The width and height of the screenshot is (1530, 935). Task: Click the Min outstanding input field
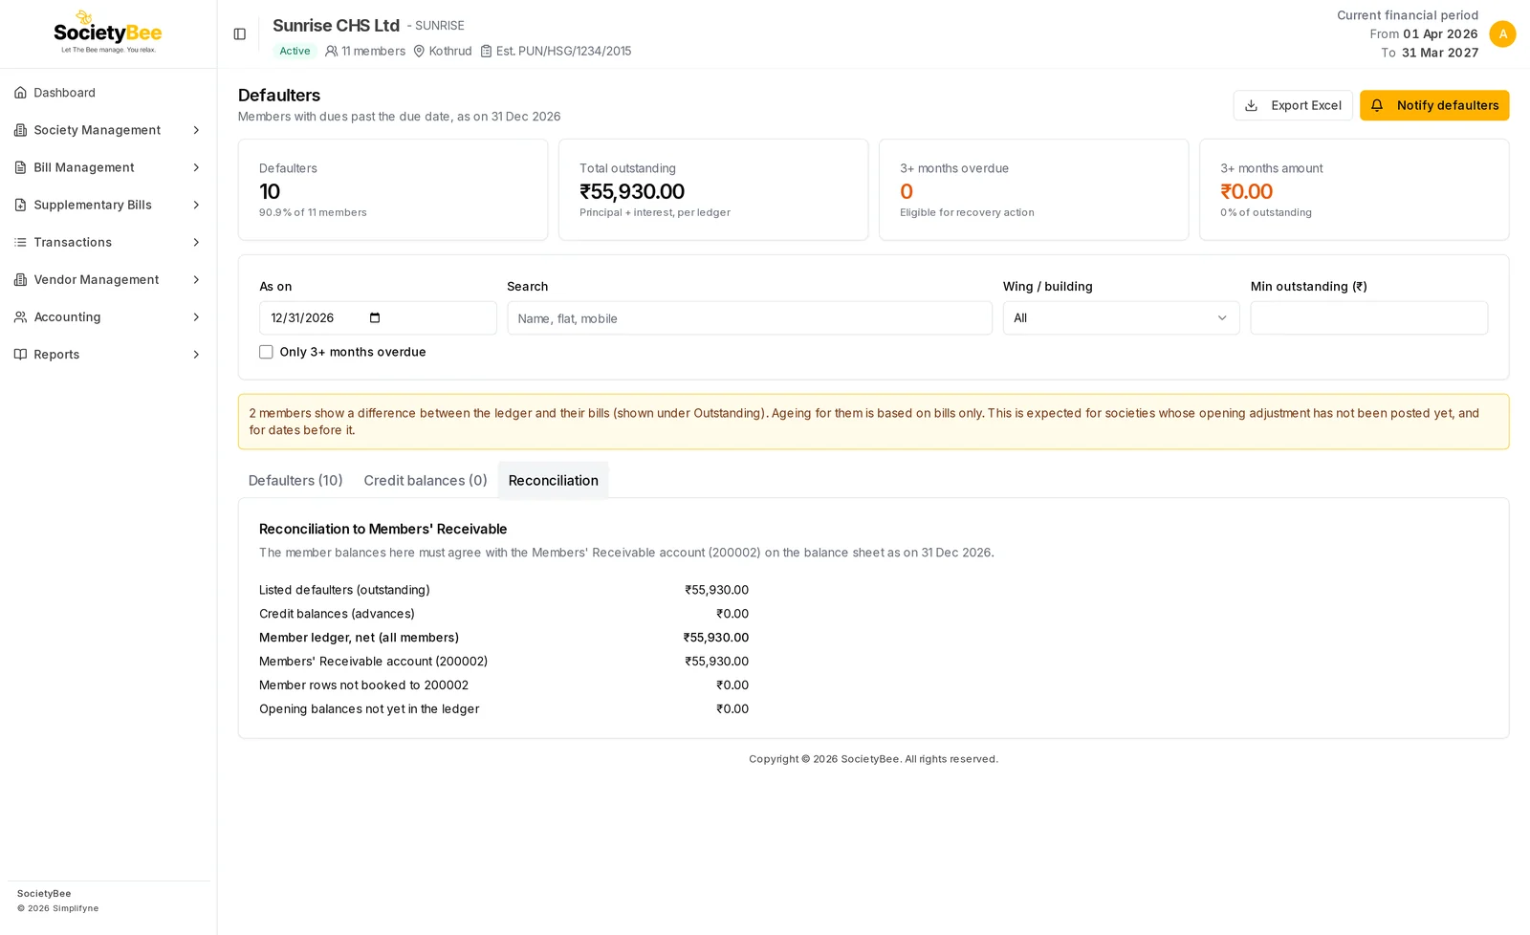1369,318
